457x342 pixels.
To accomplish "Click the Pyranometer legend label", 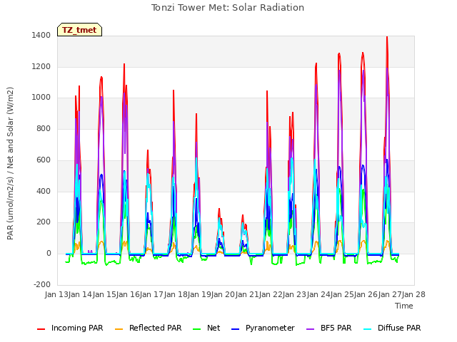I will (x=270, y=328).
